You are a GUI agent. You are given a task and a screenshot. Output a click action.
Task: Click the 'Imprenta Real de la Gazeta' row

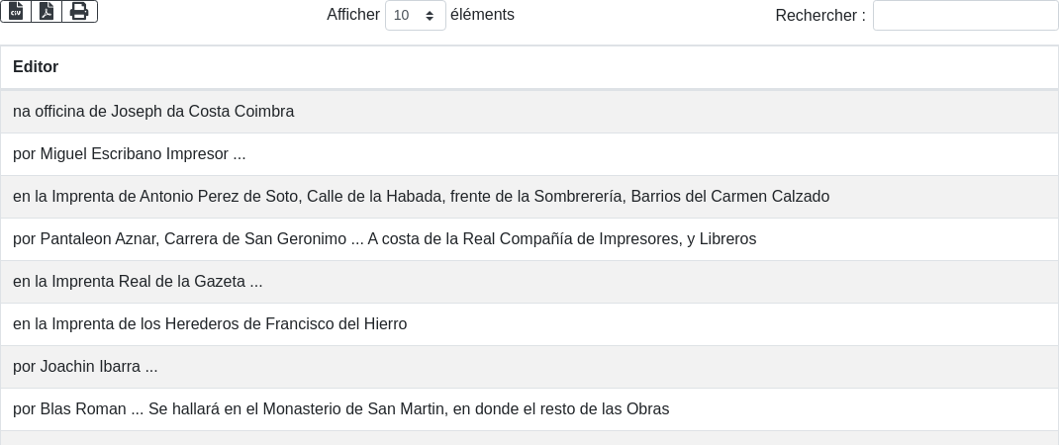point(138,282)
